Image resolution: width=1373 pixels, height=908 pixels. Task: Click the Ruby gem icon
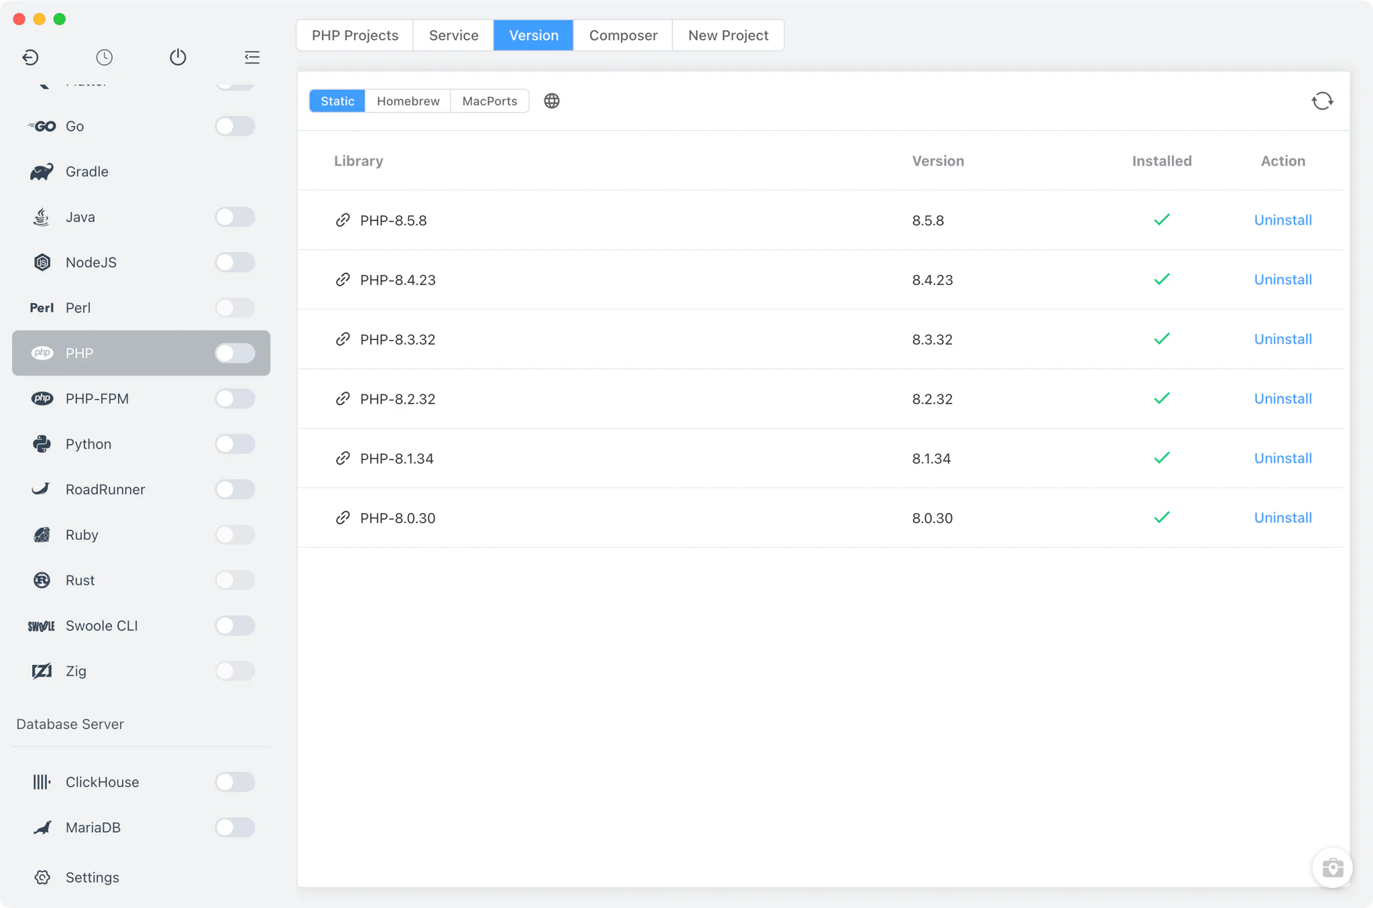click(x=42, y=534)
